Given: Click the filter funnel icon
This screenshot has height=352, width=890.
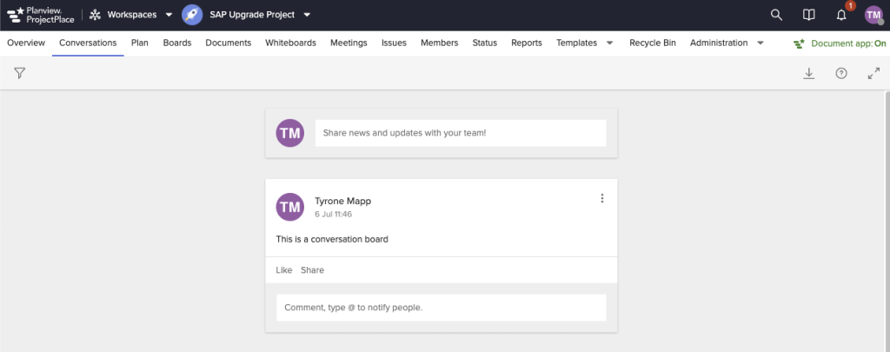Looking at the screenshot, I should pos(19,73).
